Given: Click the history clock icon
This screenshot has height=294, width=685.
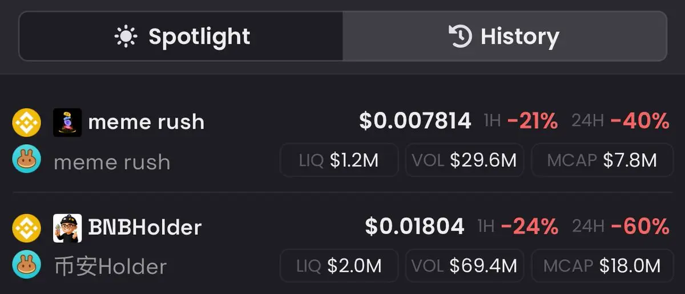Looking at the screenshot, I should [460, 36].
